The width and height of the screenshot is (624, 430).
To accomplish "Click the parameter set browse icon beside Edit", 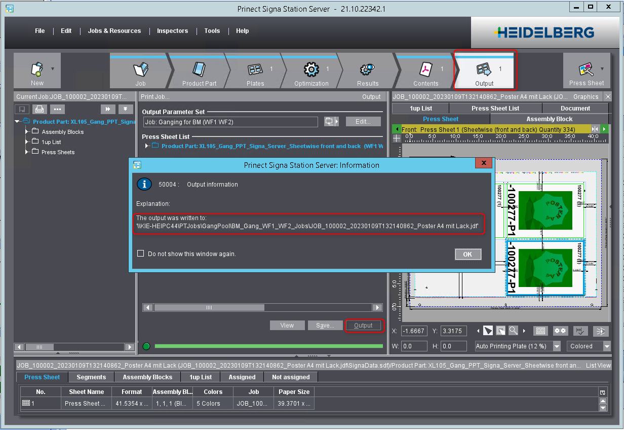I will tap(331, 122).
